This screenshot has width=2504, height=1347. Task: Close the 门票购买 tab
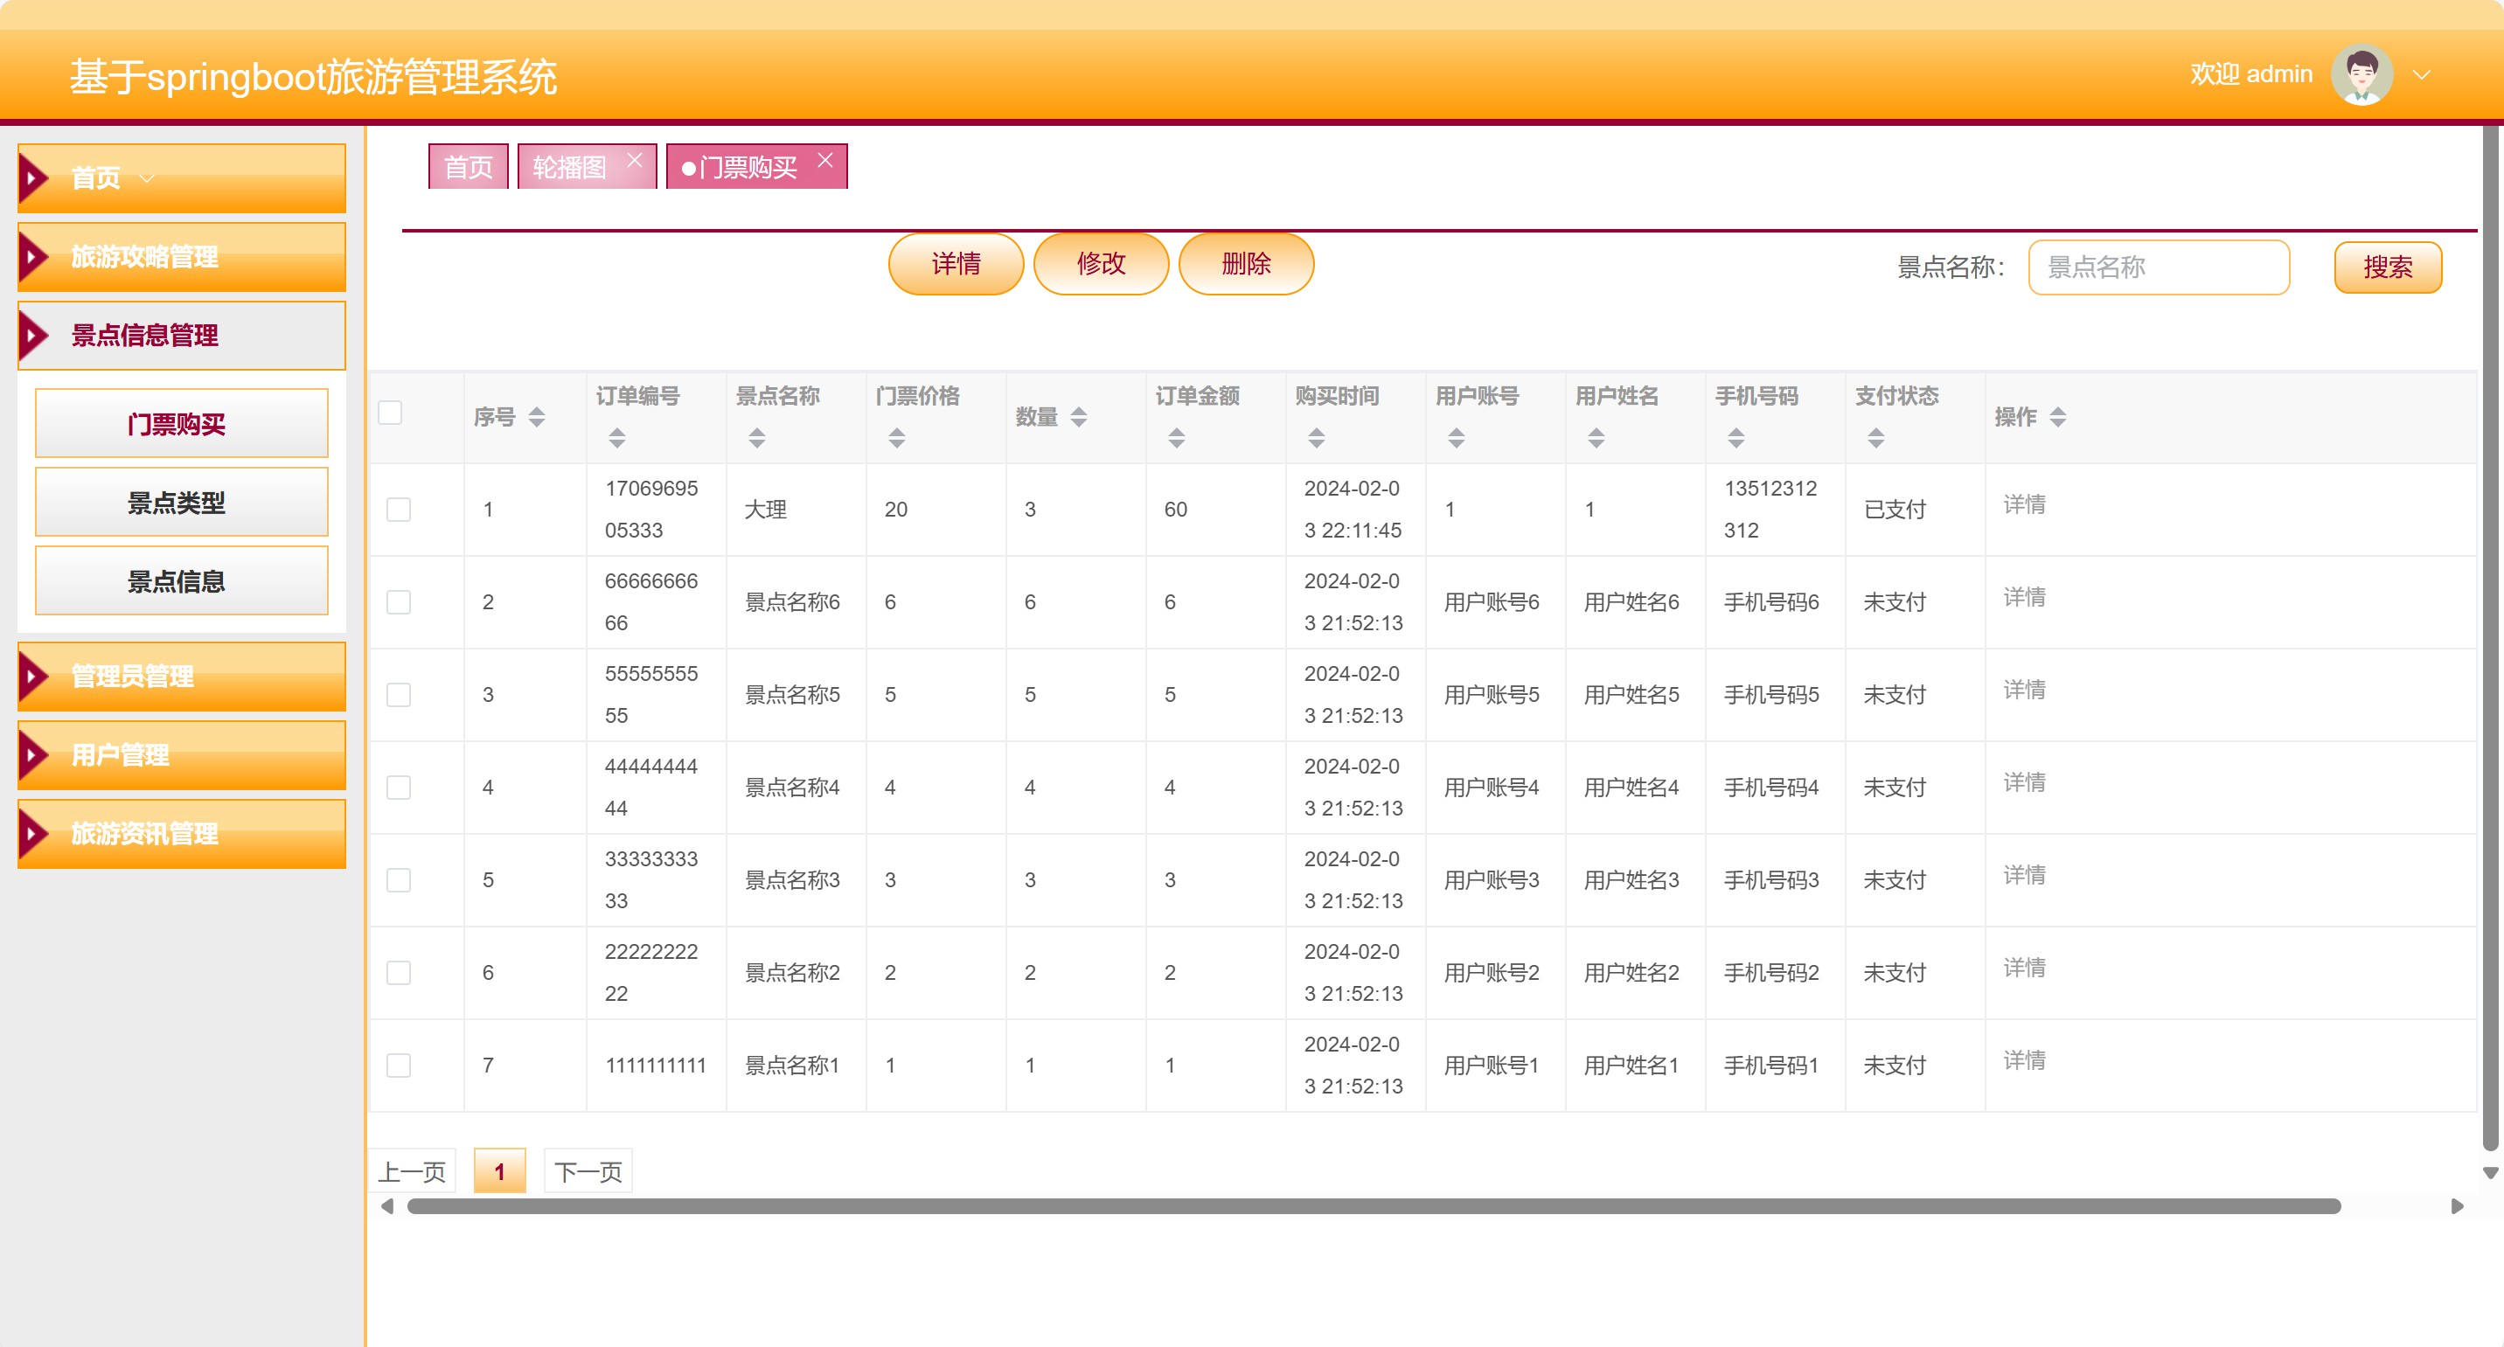tap(825, 160)
